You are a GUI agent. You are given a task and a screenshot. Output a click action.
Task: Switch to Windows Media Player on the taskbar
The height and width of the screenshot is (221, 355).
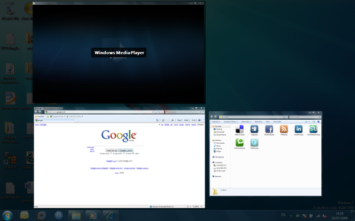coord(93,215)
